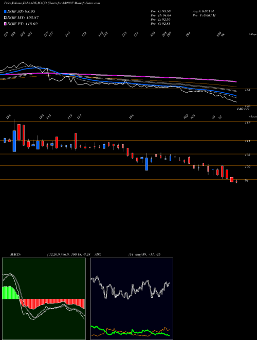Click the chart title mentioning MunafaSutra.com

pos(52,3)
